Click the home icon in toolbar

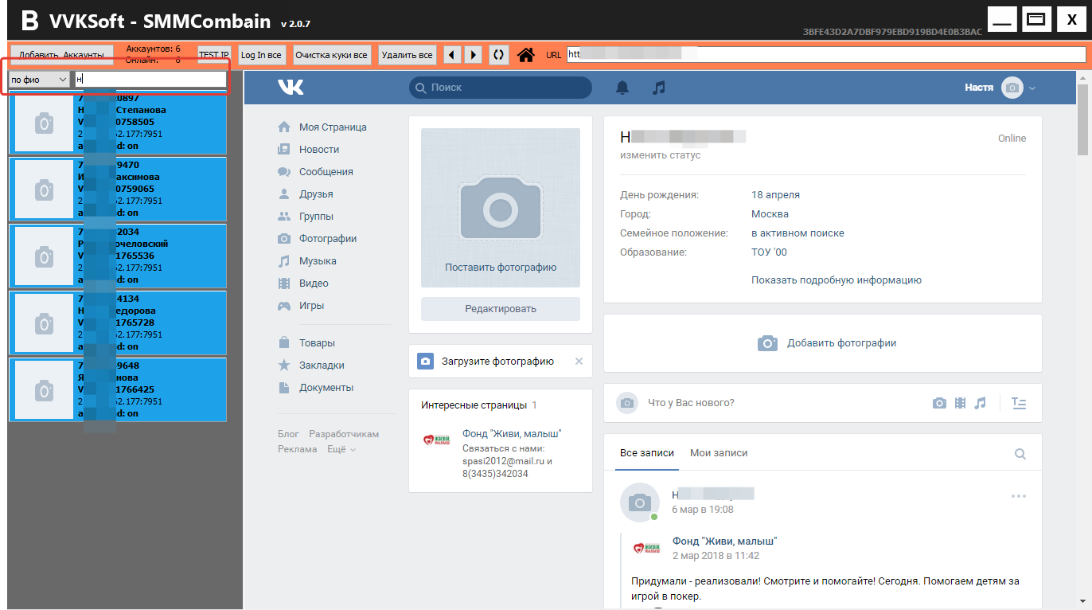point(525,55)
